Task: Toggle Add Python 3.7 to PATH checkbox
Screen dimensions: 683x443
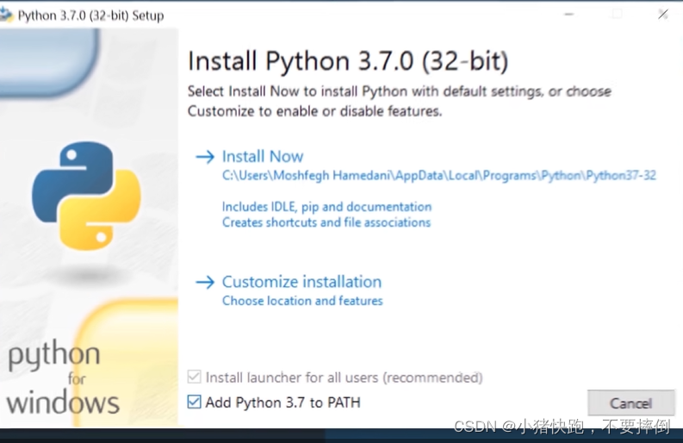Action: click(195, 402)
